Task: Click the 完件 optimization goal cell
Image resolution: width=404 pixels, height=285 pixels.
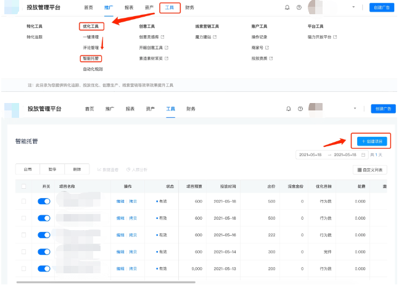Action: coord(328,252)
